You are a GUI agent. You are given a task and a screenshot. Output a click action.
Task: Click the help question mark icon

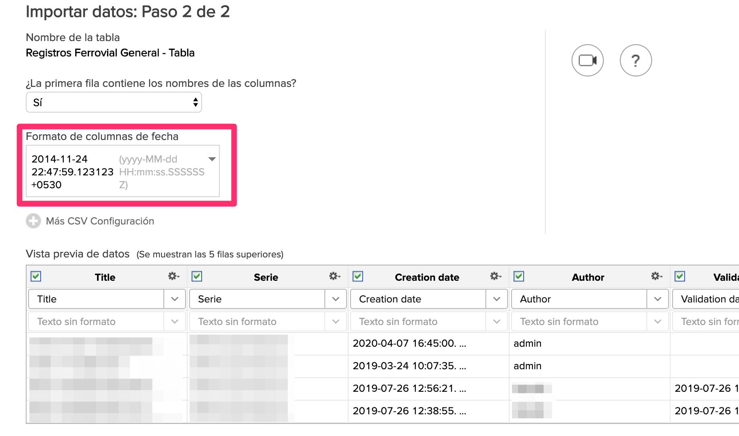(636, 60)
